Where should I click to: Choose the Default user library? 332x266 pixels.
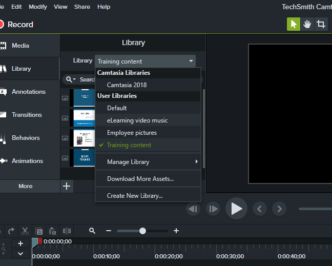click(148, 108)
